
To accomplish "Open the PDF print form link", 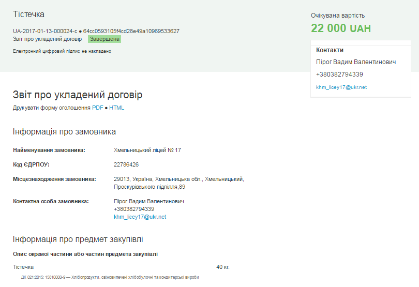I will tap(98, 108).
